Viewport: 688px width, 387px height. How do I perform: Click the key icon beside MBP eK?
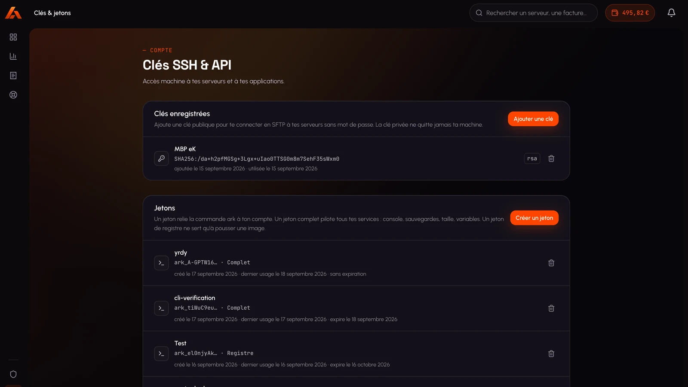tap(161, 158)
